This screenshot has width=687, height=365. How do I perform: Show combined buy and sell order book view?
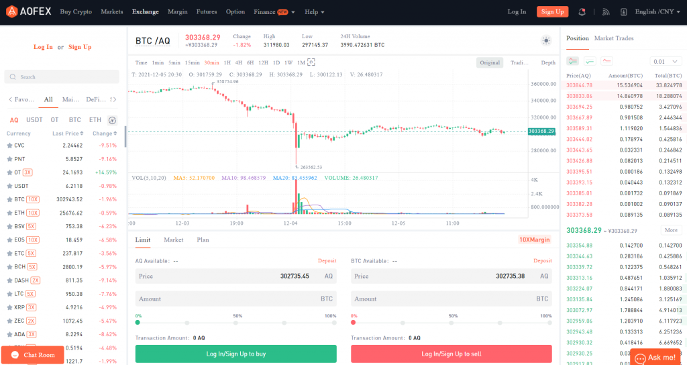[573, 61]
